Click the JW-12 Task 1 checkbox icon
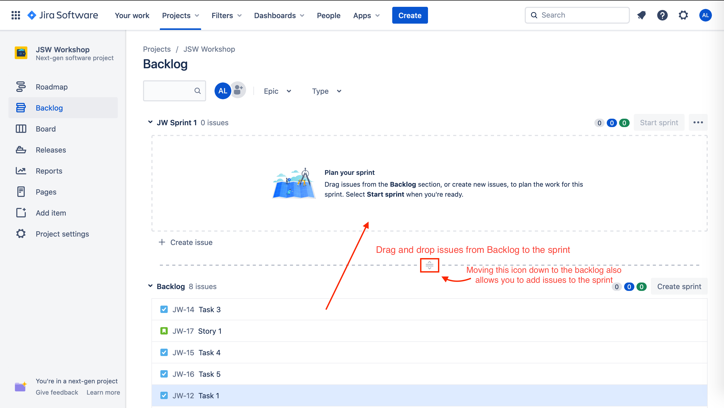Image resolution: width=724 pixels, height=408 pixels. click(x=164, y=395)
